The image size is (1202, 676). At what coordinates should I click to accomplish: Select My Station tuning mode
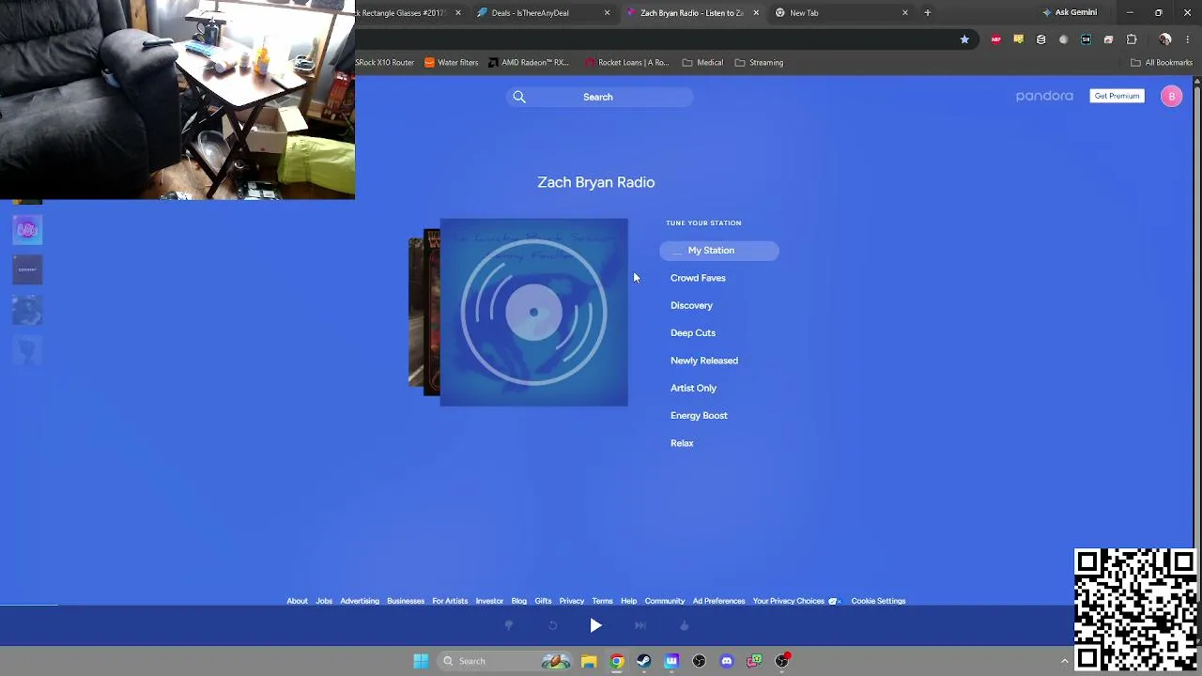tap(719, 251)
